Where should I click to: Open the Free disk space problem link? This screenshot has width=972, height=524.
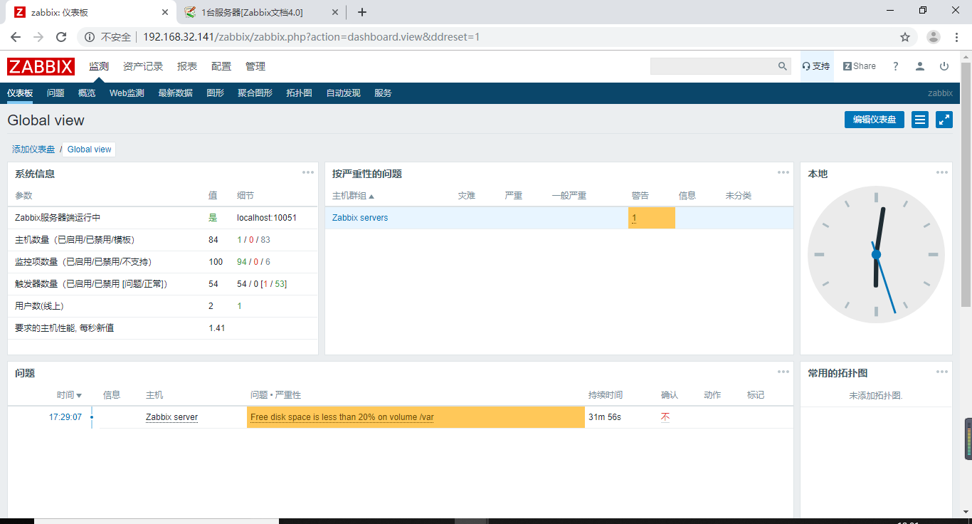342,417
